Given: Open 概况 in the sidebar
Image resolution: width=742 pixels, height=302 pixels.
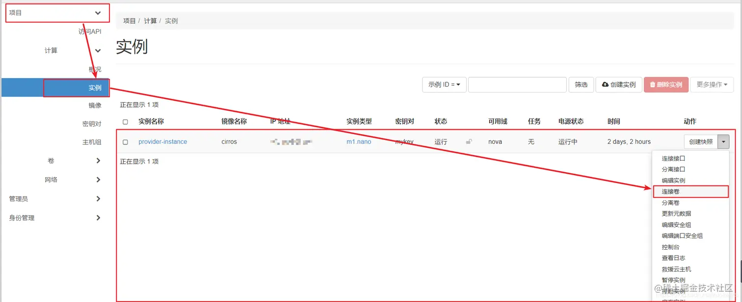Looking at the screenshot, I should pos(95,70).
